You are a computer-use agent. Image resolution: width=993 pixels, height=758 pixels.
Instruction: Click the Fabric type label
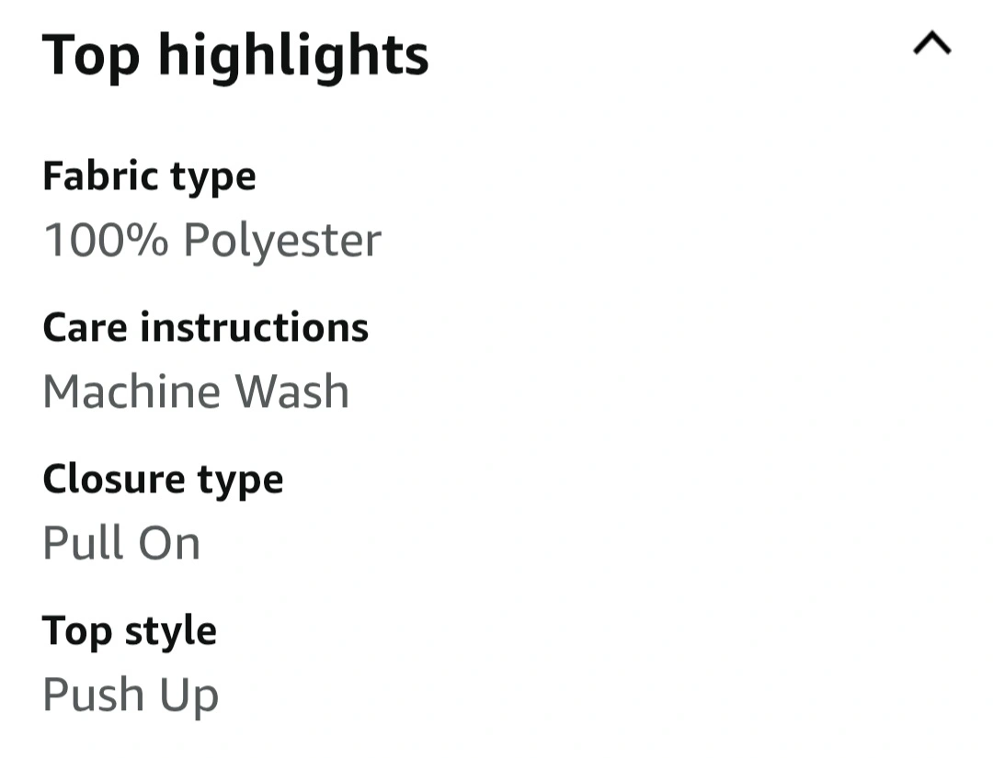click(149, 175)
